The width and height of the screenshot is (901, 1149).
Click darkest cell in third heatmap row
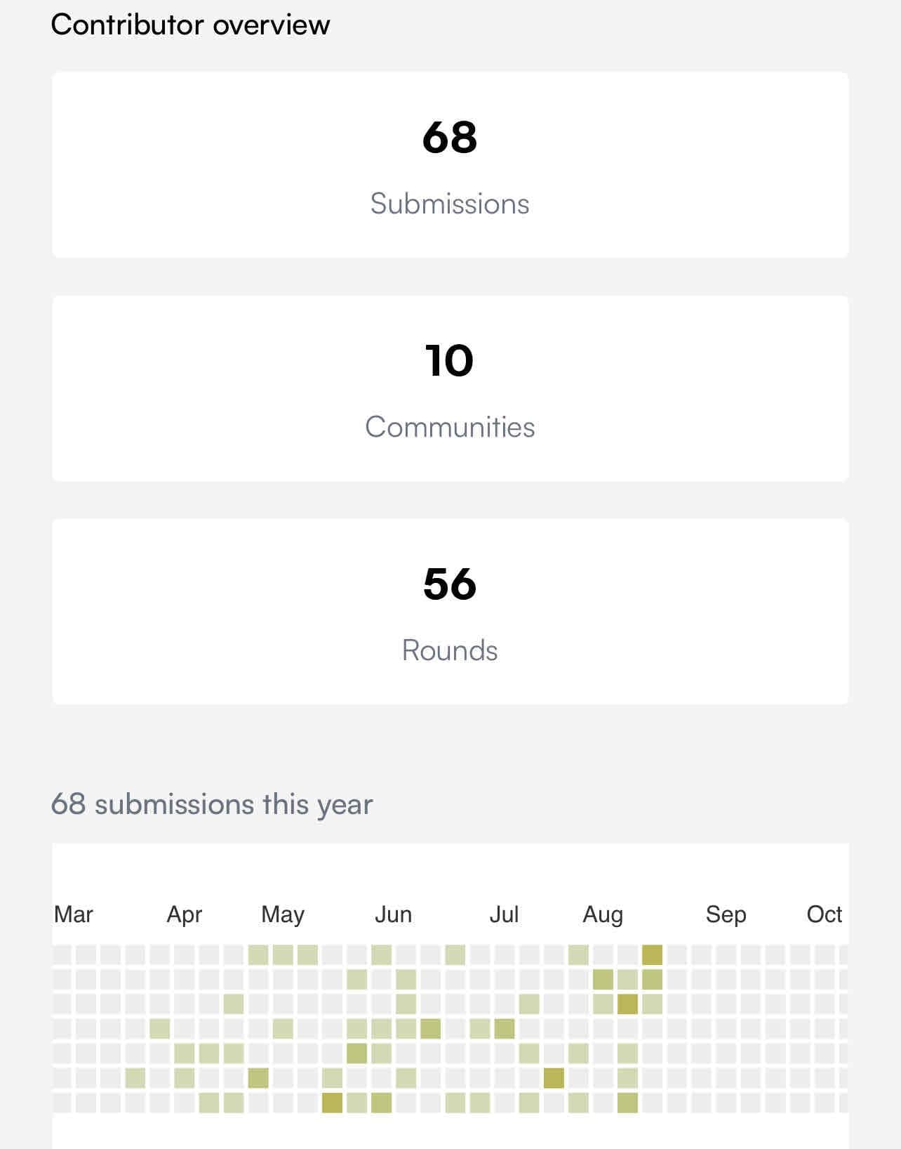pyautogui.click(x=627, y=1004)
